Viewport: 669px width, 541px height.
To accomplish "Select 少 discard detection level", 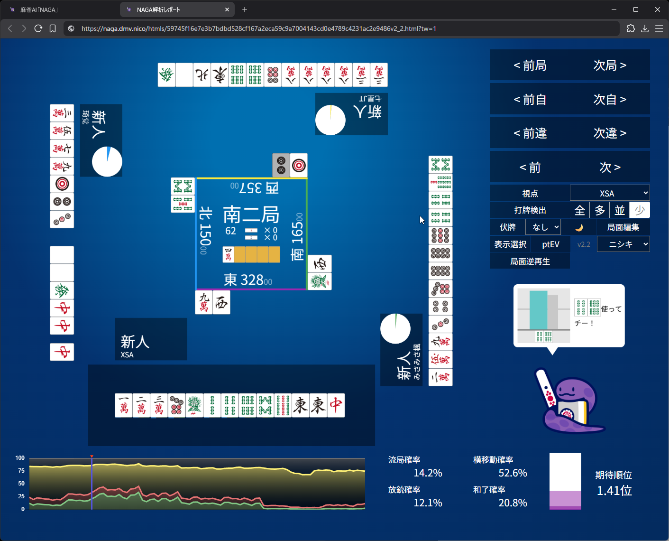I will click(x=640, y=210).
